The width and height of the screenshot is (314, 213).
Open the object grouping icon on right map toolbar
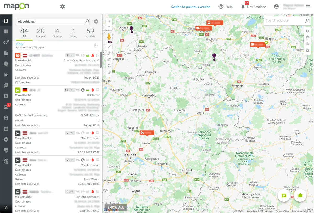pyautogui.click(x=307, y=43)
